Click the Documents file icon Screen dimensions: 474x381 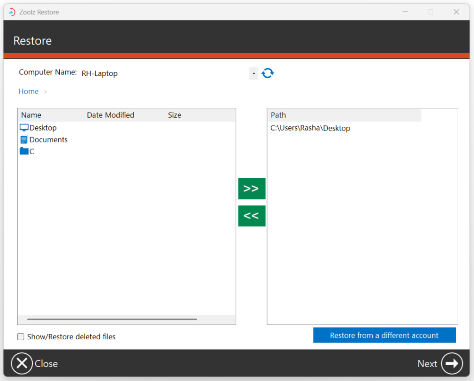click(24, 139)
